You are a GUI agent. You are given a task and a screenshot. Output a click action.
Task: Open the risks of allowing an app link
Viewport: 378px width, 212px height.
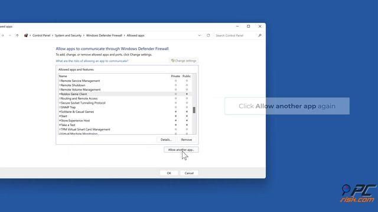(x=92, y=61)
